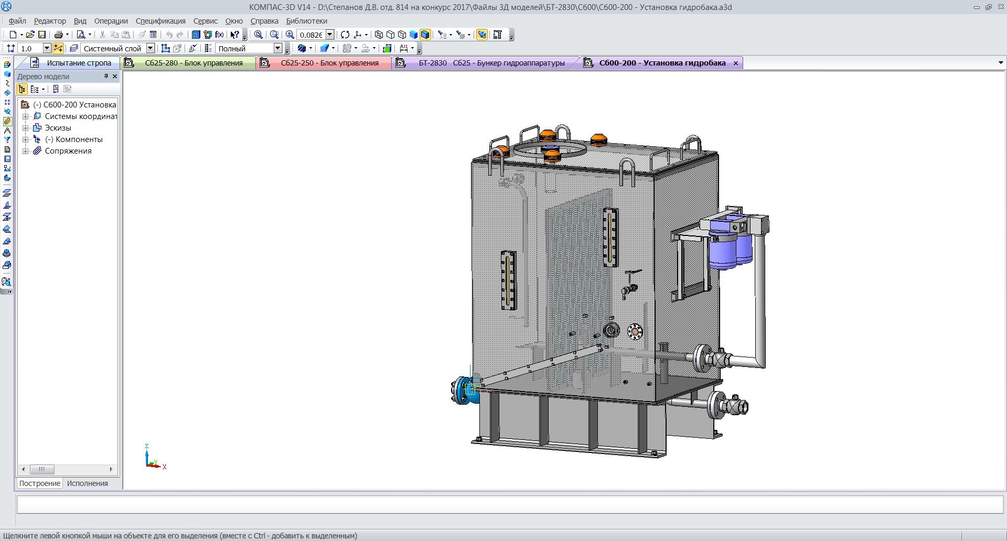Click the Print icon in toolbar
Screen dimensions: 1007x541
point(59,35)
